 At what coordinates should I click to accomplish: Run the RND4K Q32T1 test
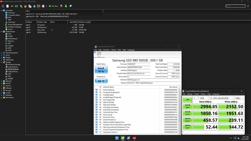tap(187, 120)
